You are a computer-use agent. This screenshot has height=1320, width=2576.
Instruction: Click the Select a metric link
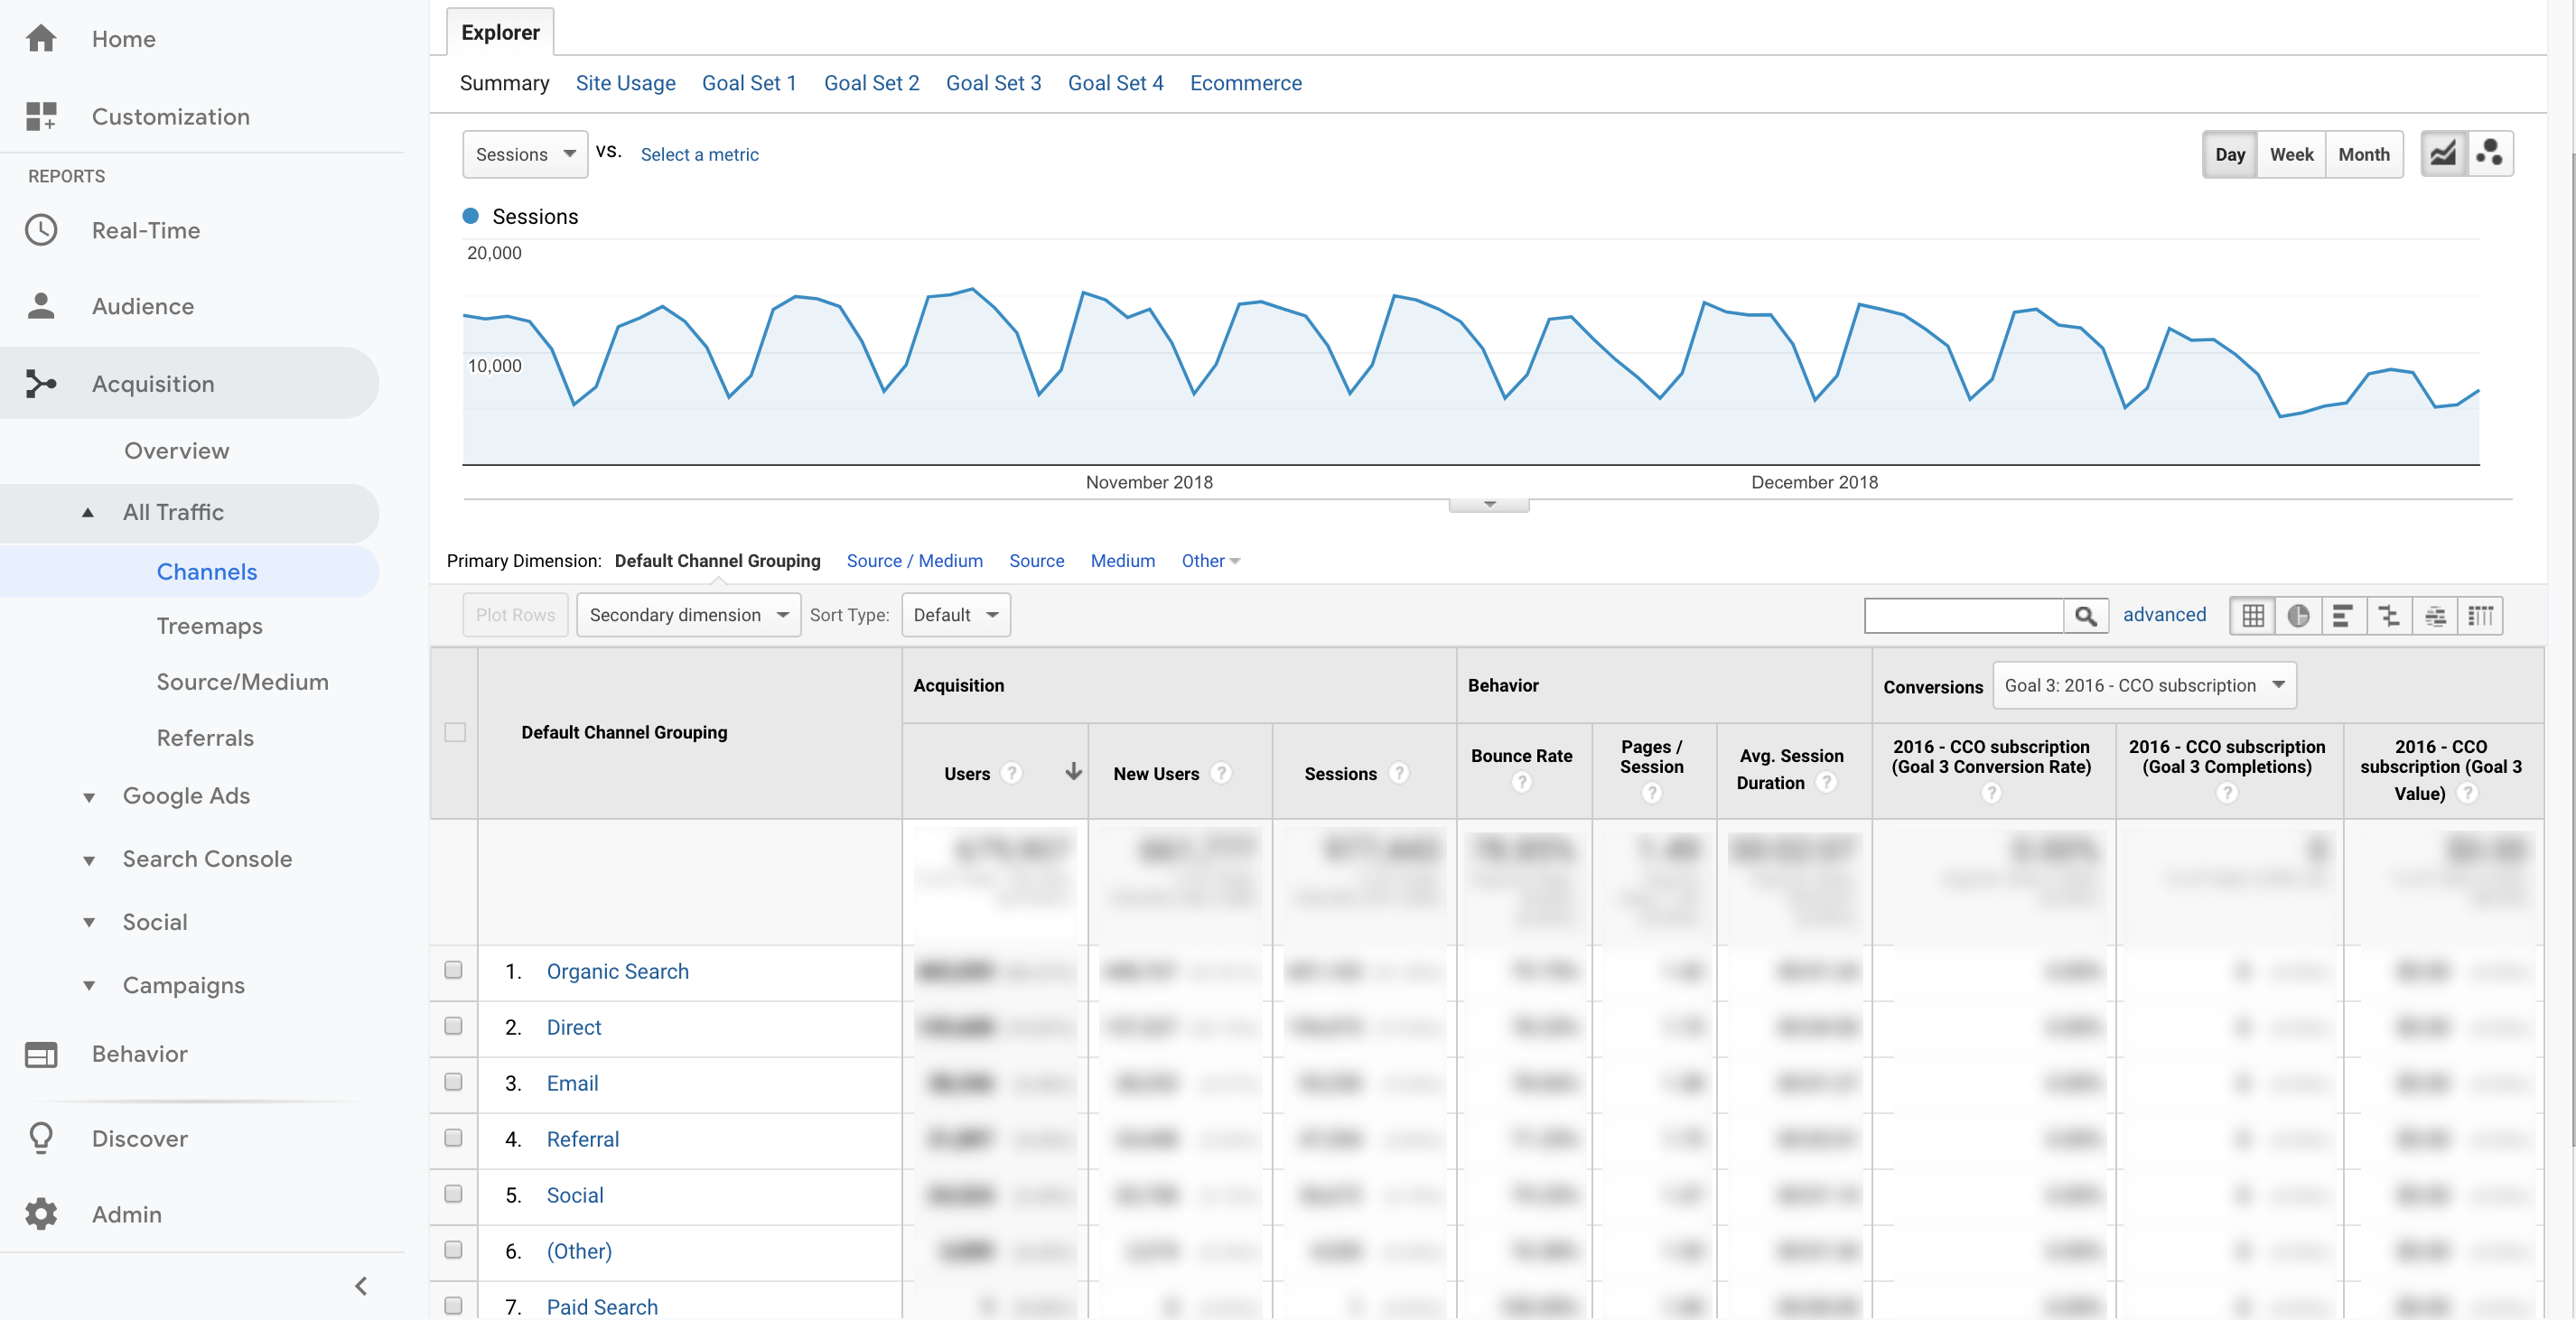tap(699, 153)
